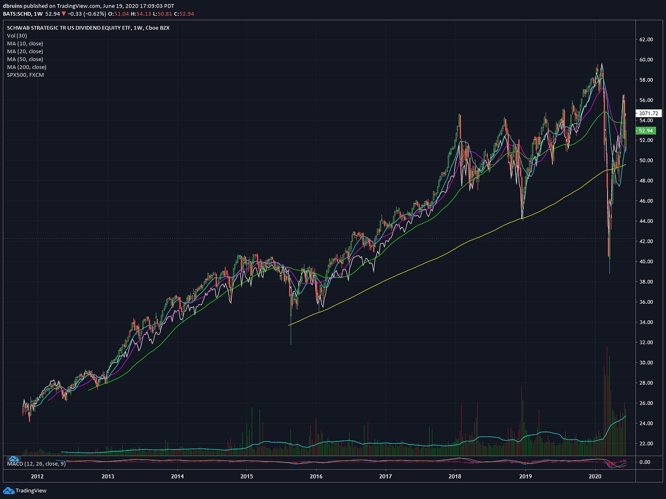Image resolution: width=666 pixels, height=499 pixels.
Task: Click the 40.00 price axis label
Action: click(x=646, y=262)
